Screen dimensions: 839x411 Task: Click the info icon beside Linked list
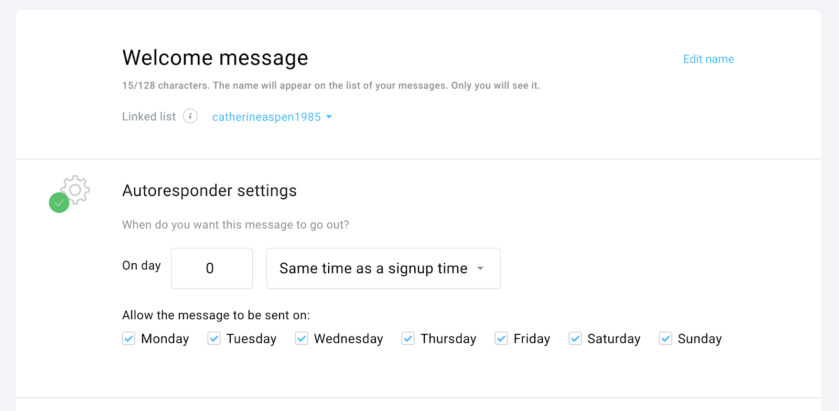(x=190, y=116)
